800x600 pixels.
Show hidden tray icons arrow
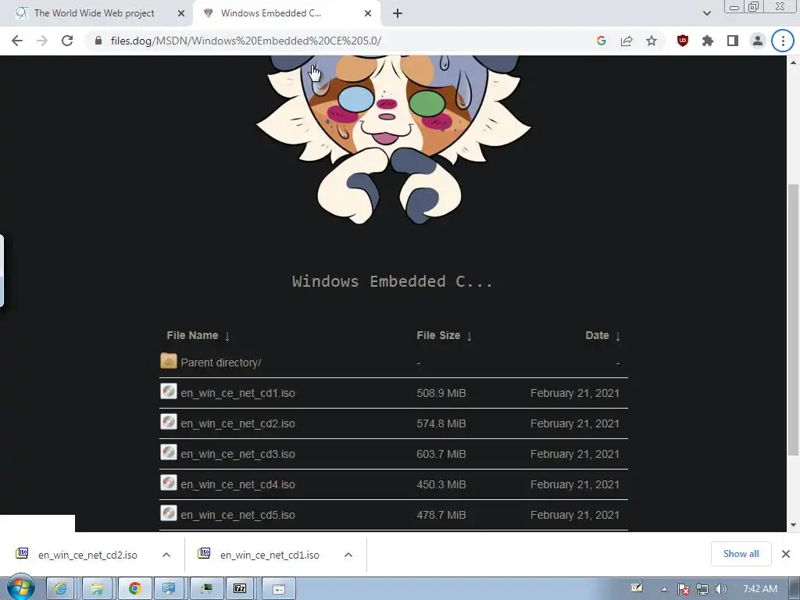click(x=664, y=589)
